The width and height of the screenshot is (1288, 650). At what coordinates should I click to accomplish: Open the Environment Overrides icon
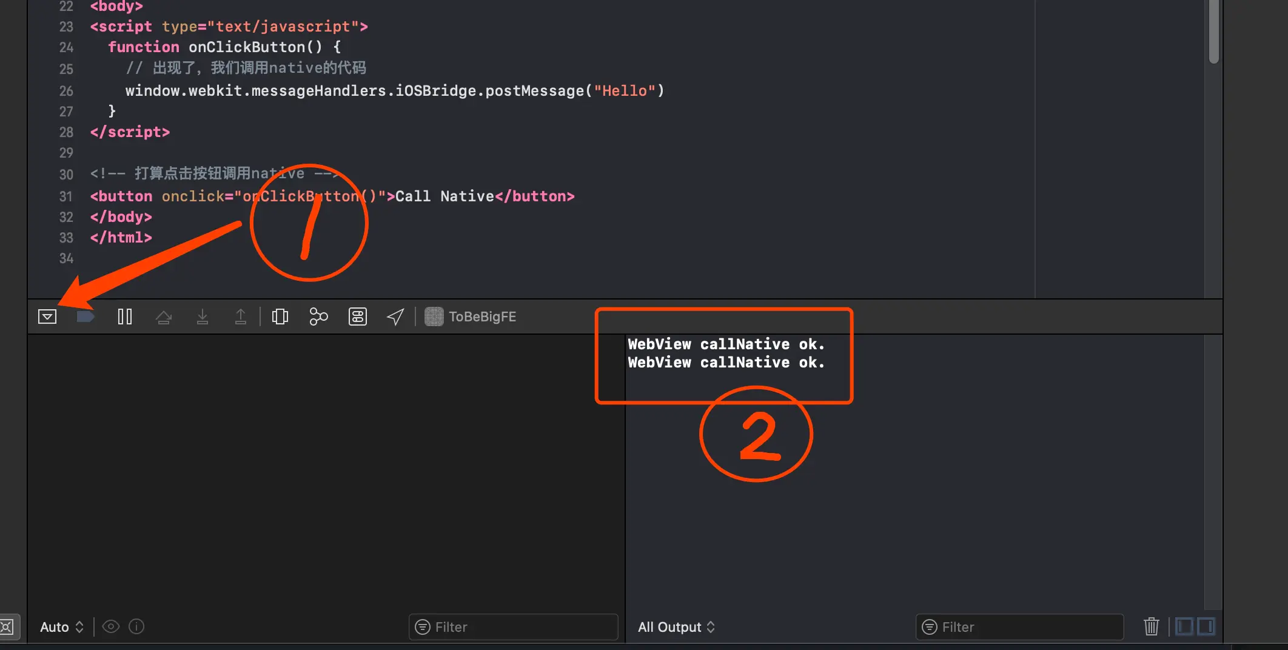[x=358, y=317]
